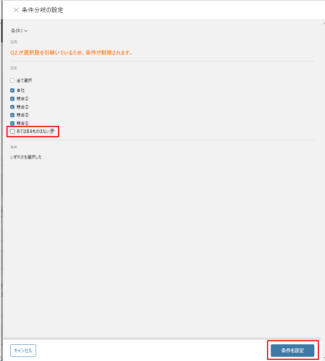The height and width of the screenshot is (361, 325).
Task: Uncheck the 競合④ checkbox
Action: tap(13, 123)
